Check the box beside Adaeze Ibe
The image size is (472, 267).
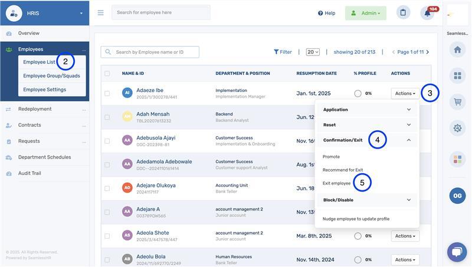click(x=107, y=93)
